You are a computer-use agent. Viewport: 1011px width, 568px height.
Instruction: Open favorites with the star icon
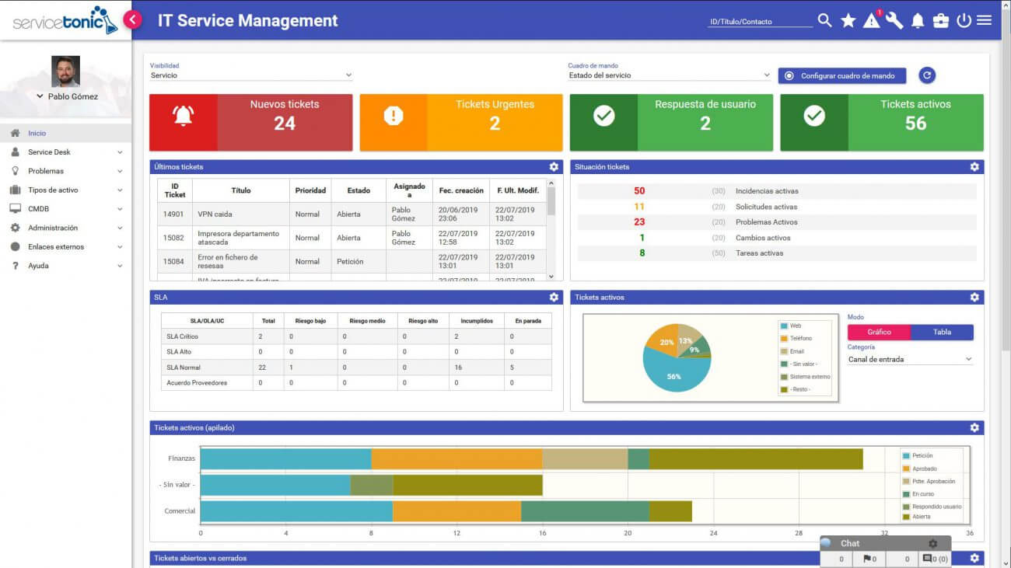(848, 21)
